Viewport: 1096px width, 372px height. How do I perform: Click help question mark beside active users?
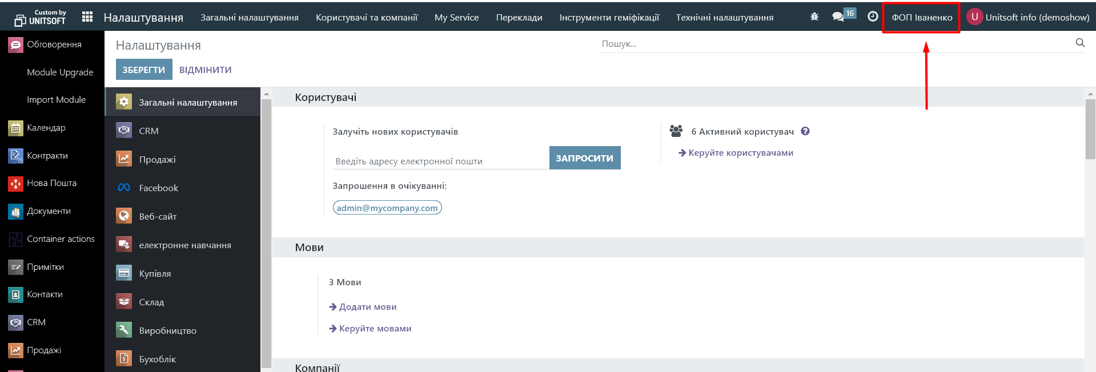[805, 131]
